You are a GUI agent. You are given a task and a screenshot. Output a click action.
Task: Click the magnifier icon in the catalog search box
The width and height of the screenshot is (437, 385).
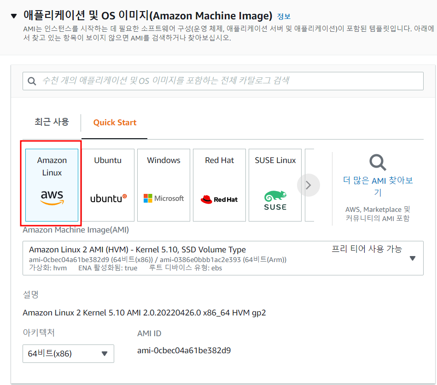coord(32,81)
